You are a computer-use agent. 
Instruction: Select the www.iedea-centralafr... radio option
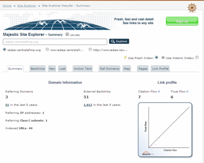(47, 49)
